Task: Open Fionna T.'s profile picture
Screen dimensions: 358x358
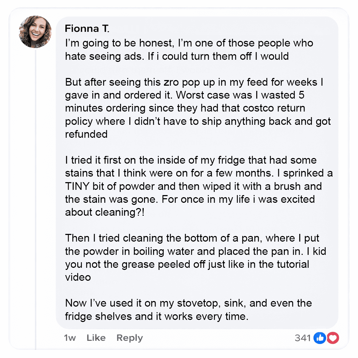Action: [35, 32]
